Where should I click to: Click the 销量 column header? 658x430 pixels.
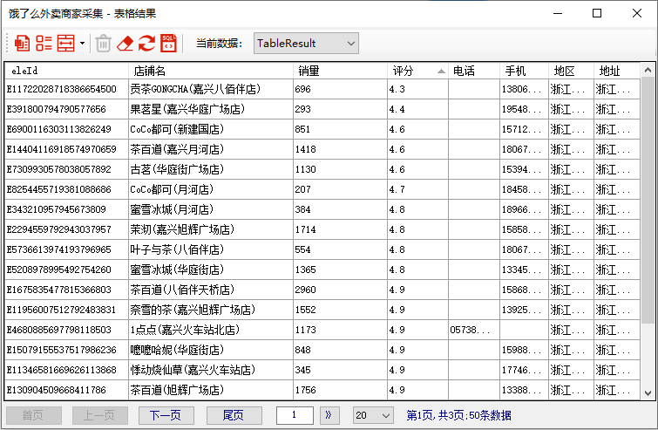click(x=340, y=71)
